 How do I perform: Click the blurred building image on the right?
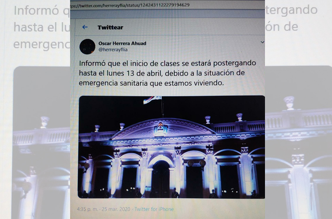pyautogui.click(x=298, y=143)
